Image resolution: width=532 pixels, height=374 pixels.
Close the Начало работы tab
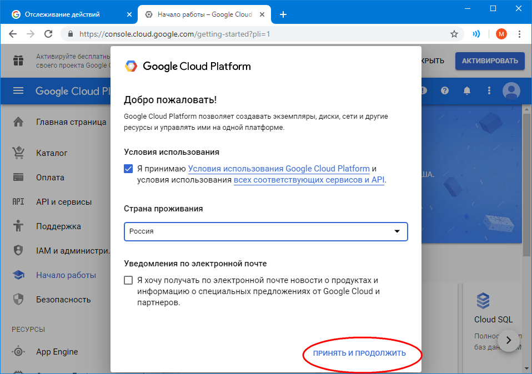[x=262, y=14]
